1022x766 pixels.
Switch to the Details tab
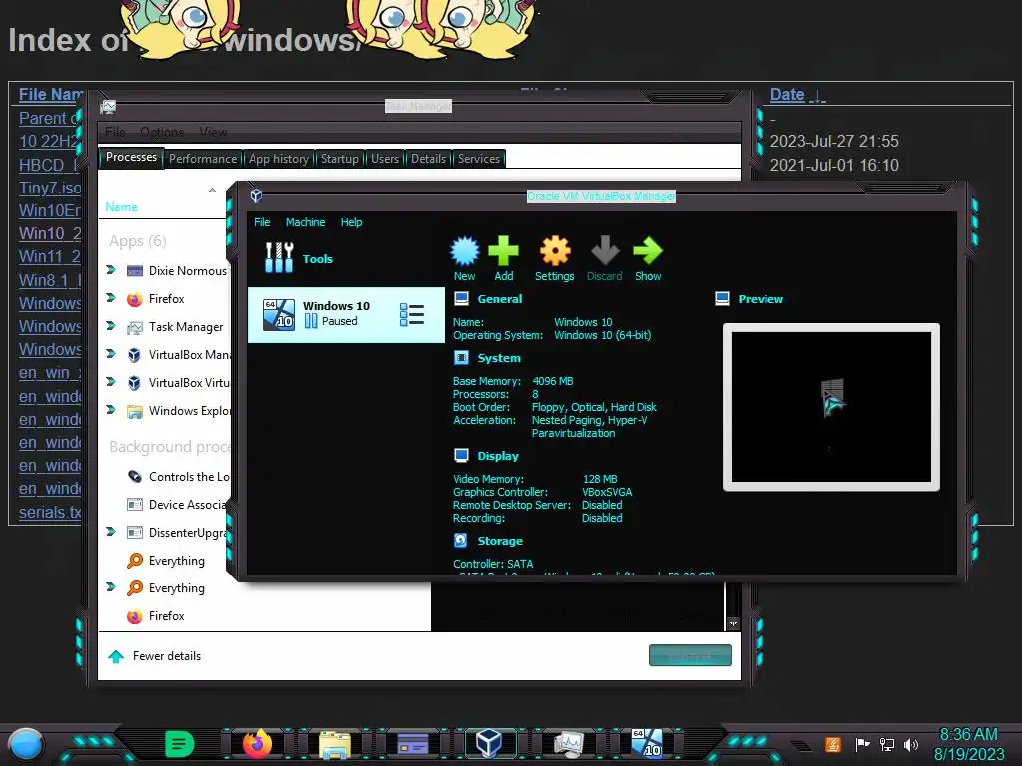[428, 159]
